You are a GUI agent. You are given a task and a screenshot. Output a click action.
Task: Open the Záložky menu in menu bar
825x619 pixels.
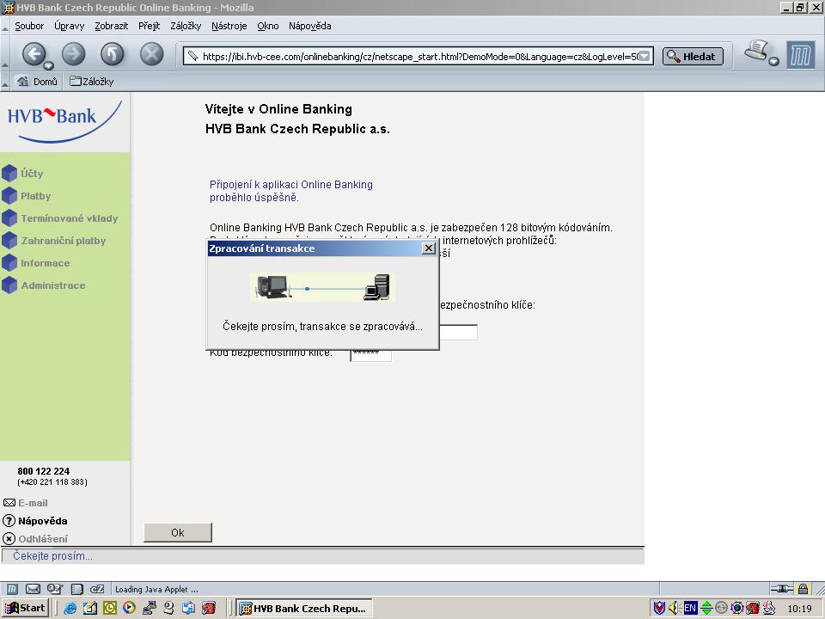click(x=186, y=26)
